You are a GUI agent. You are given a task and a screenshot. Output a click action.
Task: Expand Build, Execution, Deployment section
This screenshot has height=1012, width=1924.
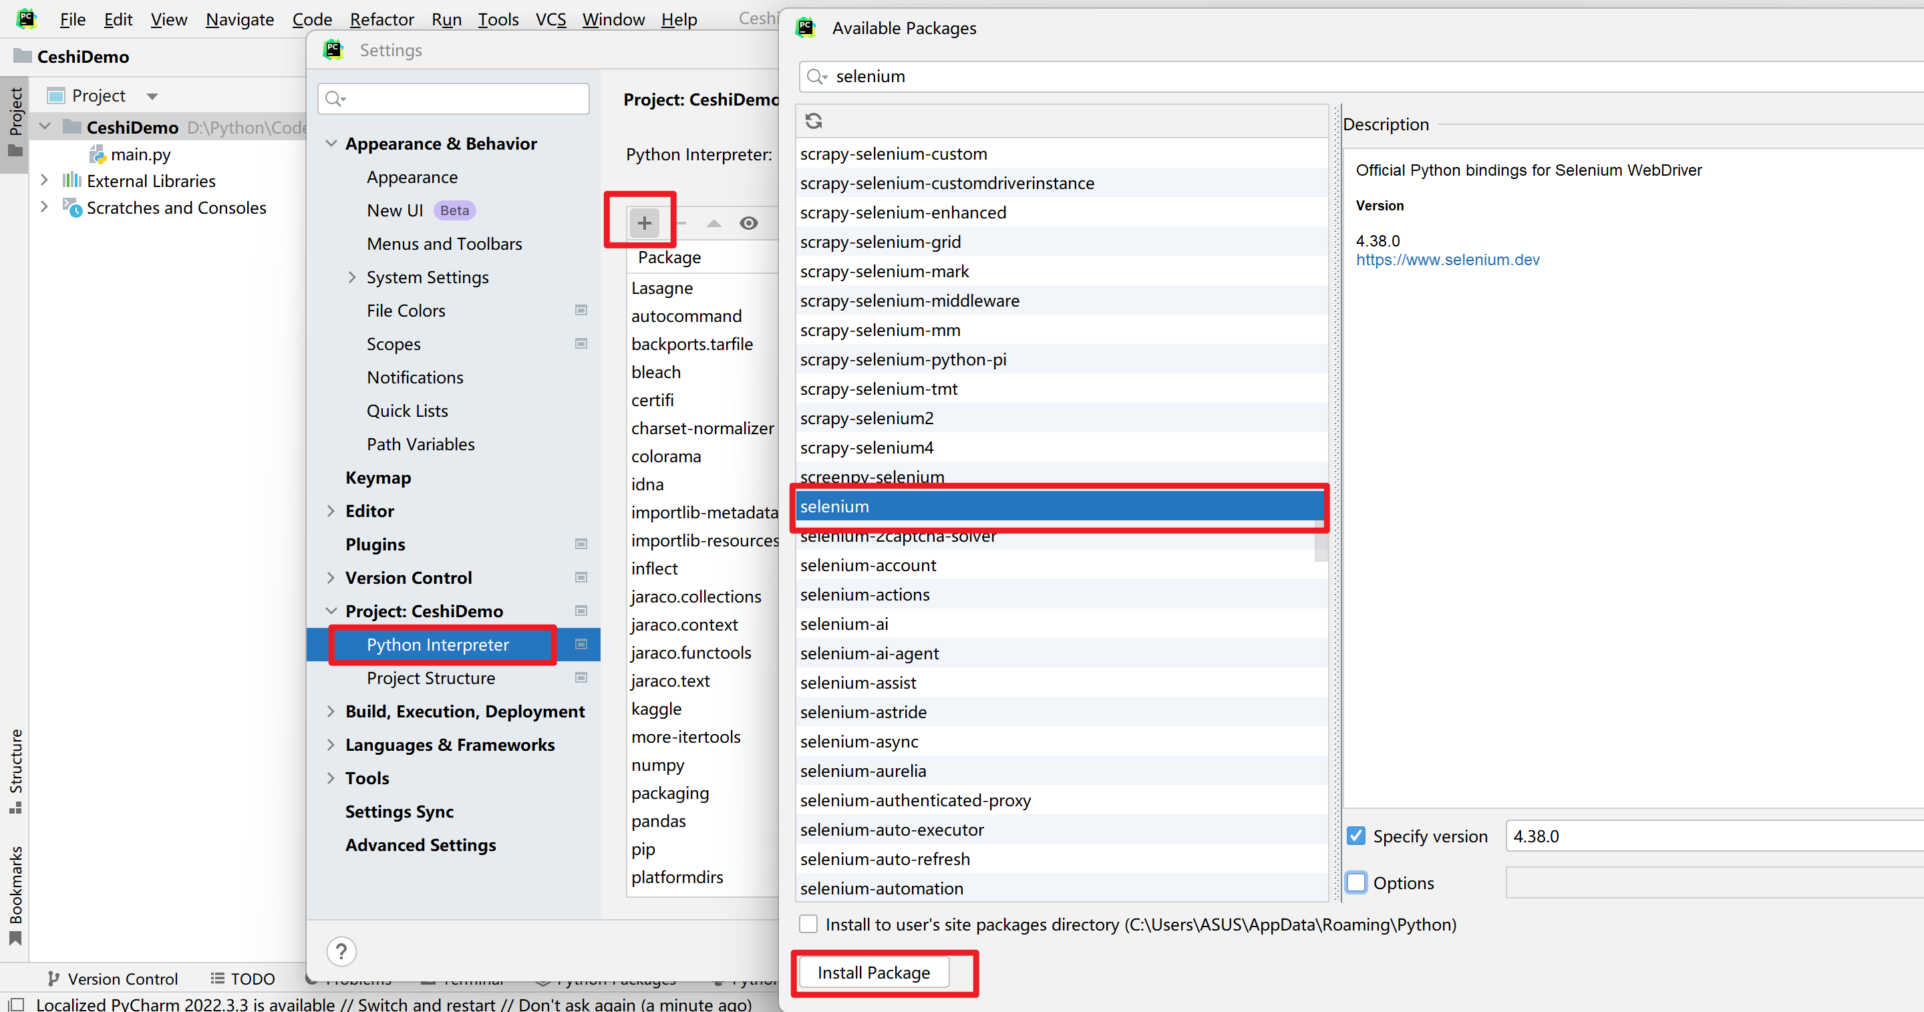tap(331, 711)
